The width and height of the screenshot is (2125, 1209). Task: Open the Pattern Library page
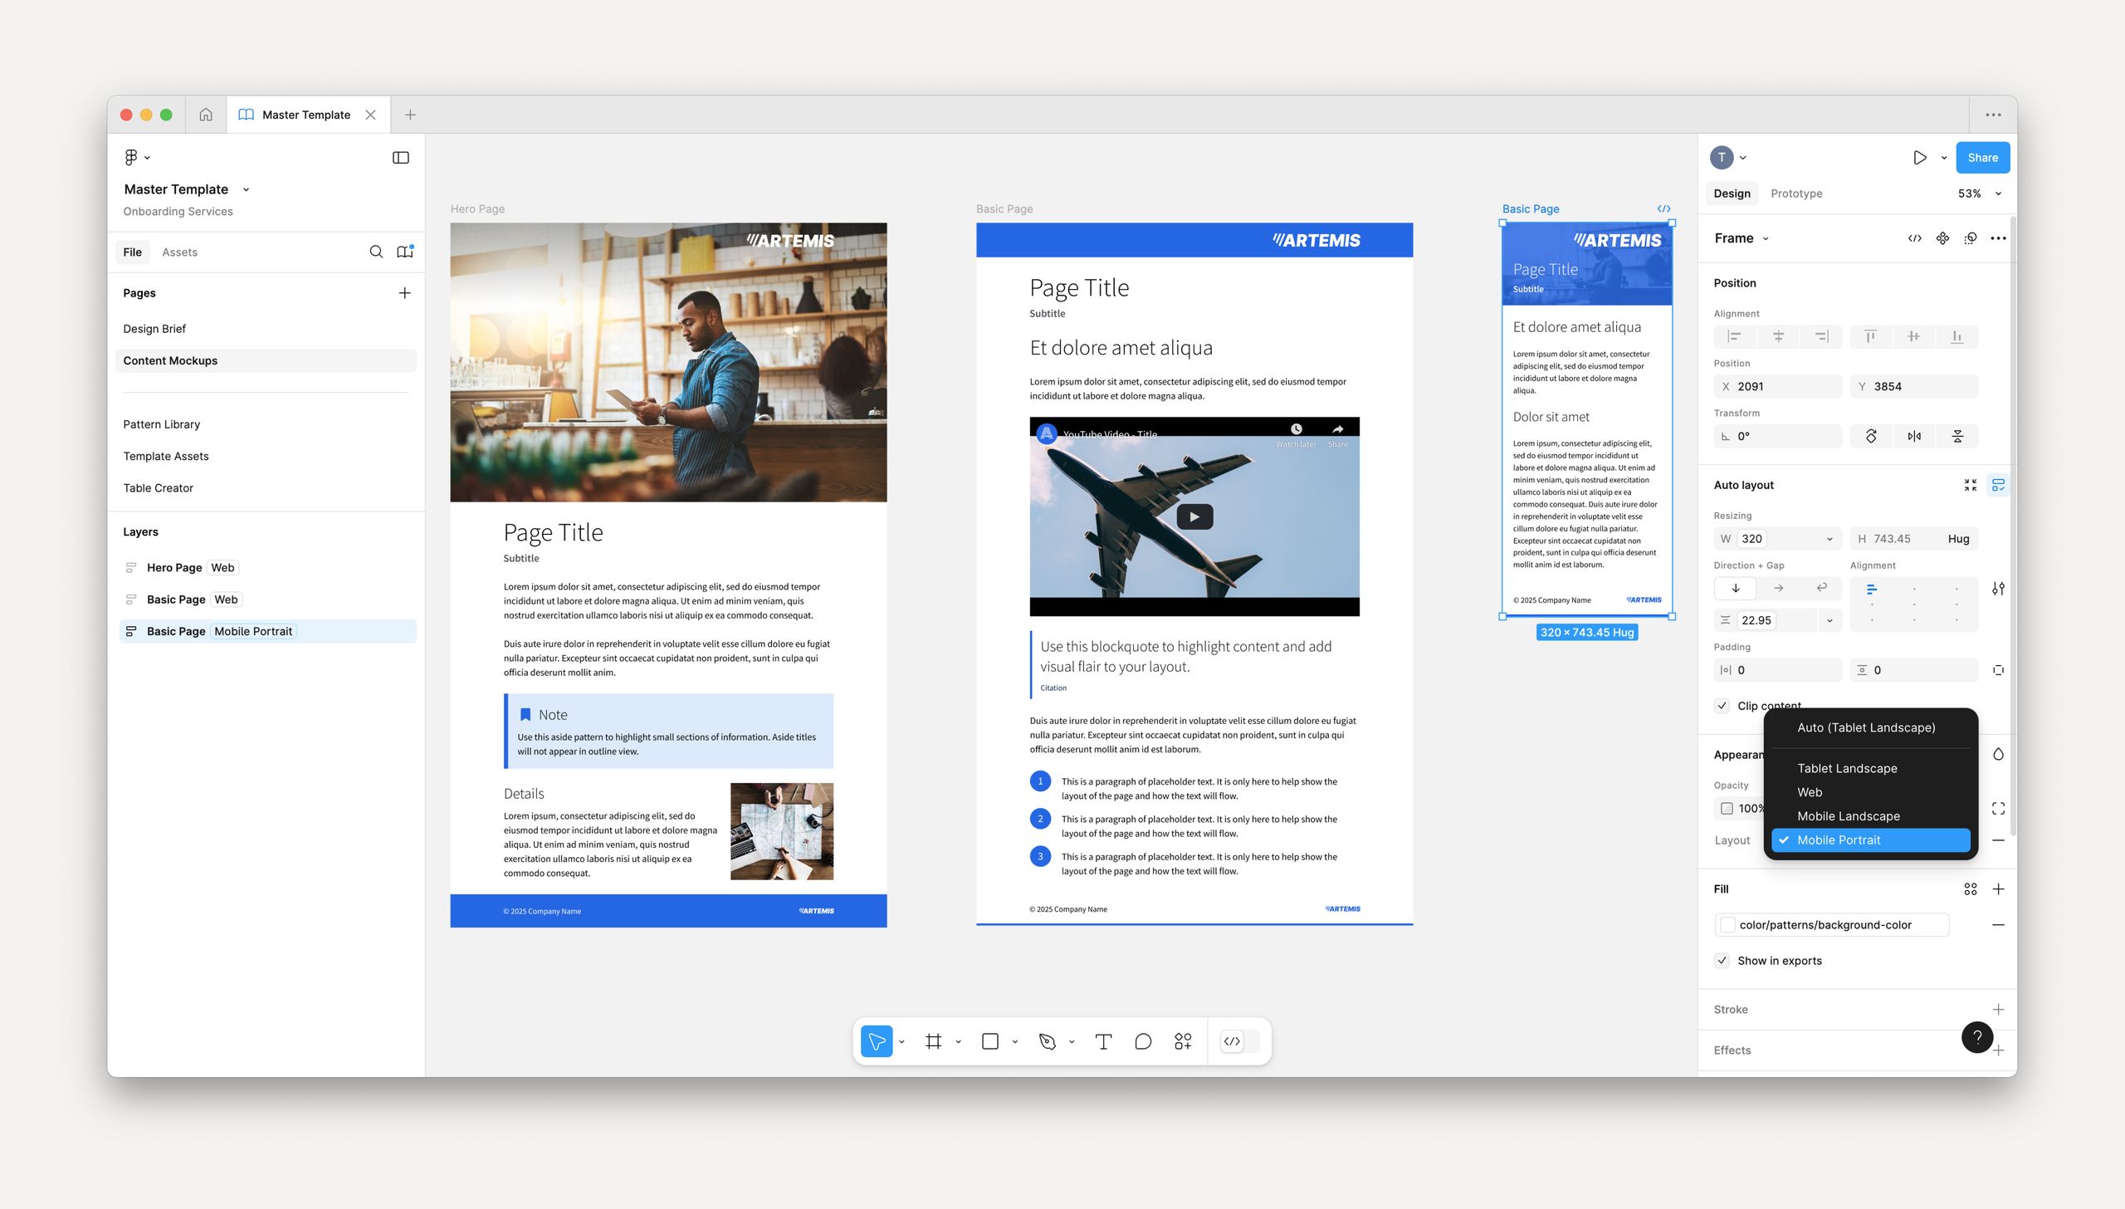click(161, 424)
